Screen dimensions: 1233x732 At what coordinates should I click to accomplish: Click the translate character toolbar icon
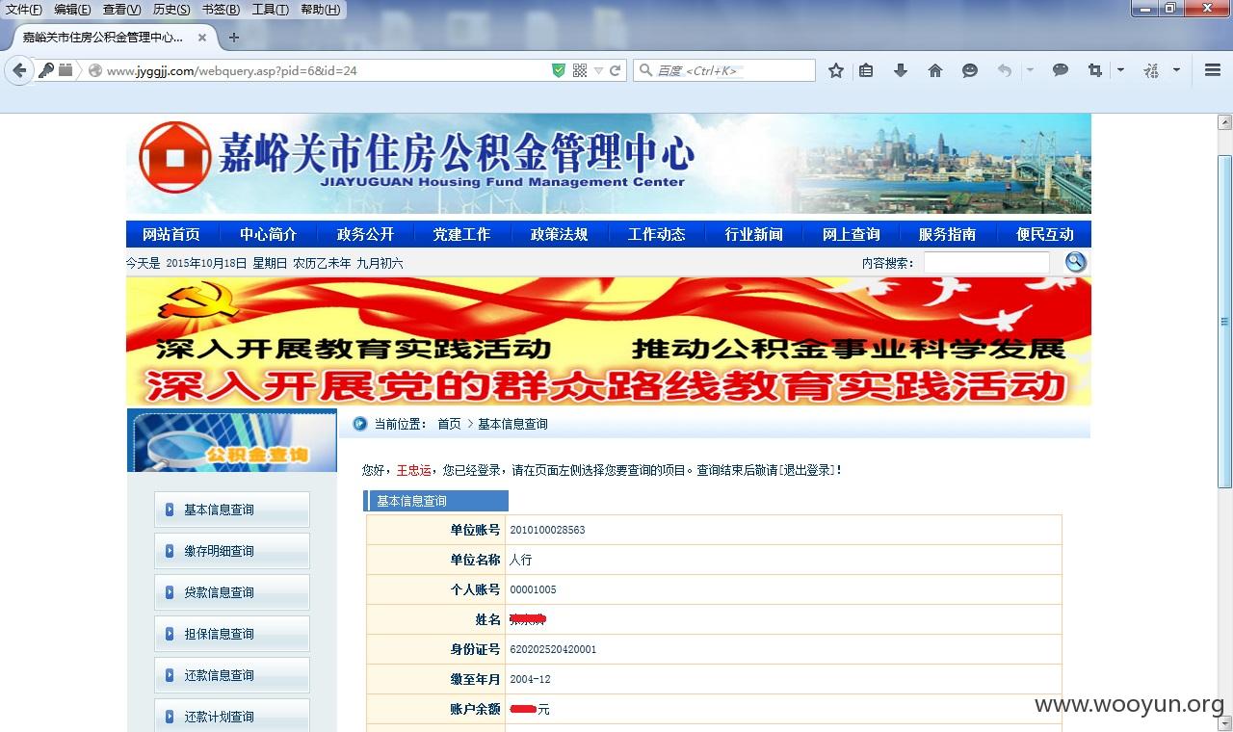tap(1151, 70)
